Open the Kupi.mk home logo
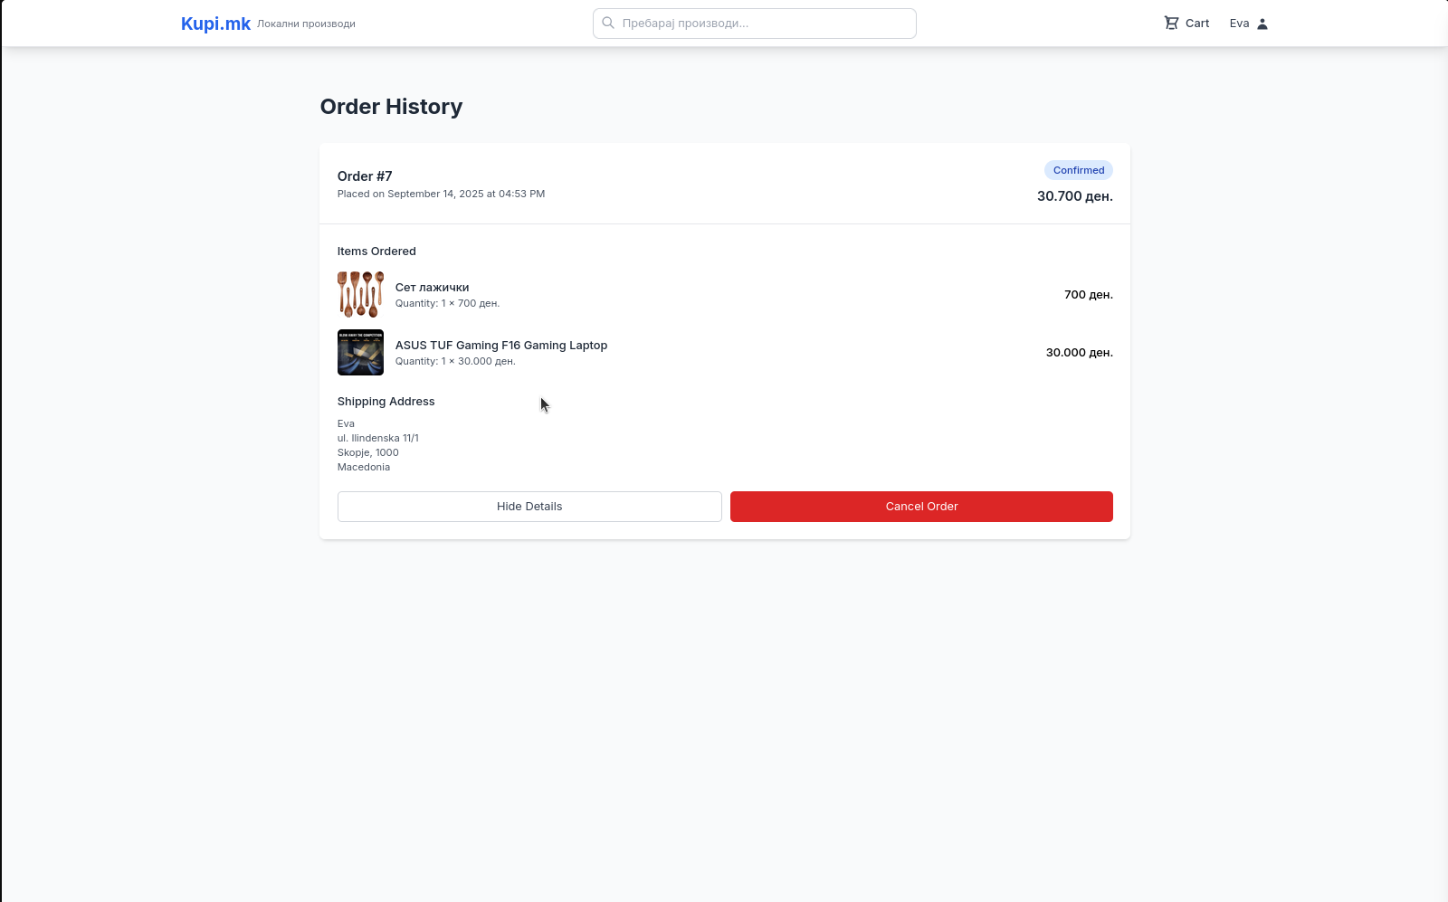 point(215,24)
